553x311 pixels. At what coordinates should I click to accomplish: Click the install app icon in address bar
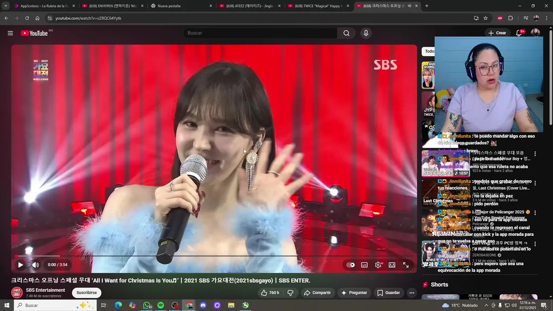(x=476, y=18)
